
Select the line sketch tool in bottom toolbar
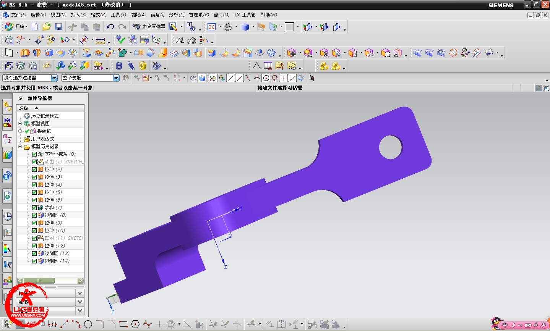[x=64, y=325]
